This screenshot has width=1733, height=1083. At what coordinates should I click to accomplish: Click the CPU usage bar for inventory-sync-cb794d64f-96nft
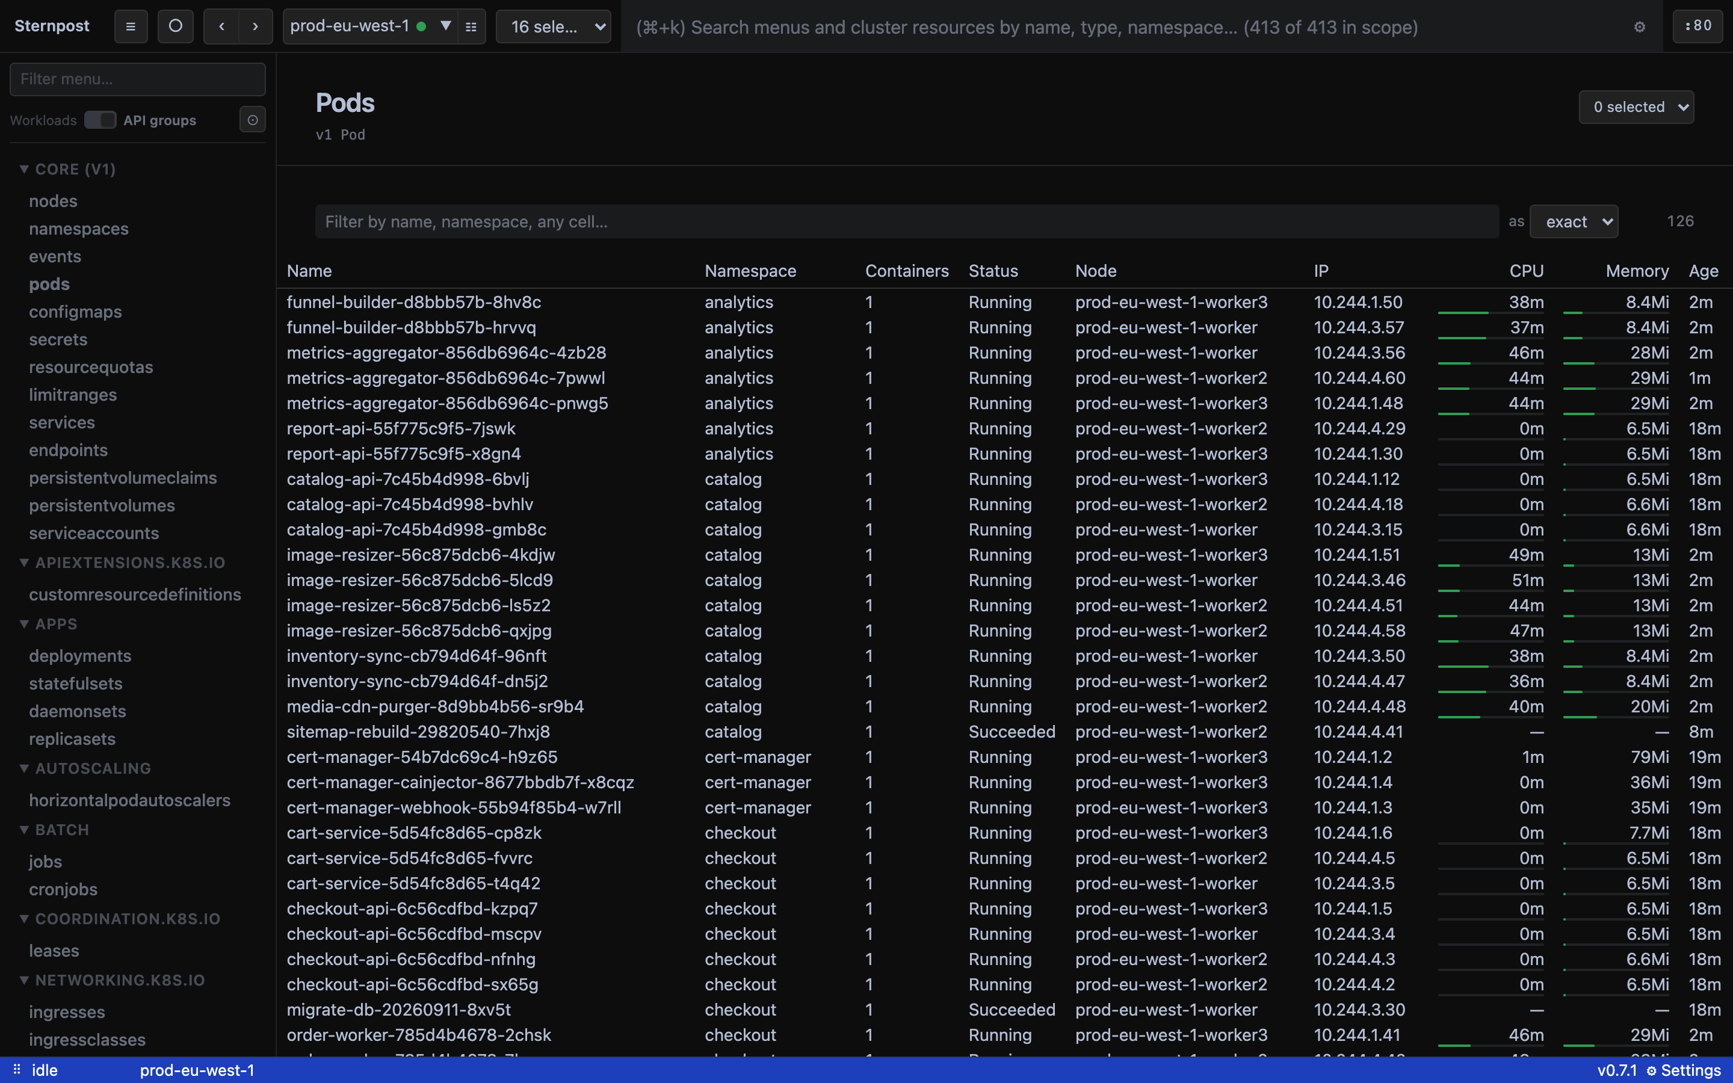1491,666
